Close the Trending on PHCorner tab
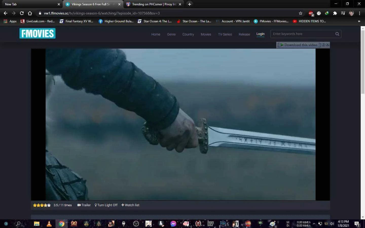The width and height of the screenshot is (365, 228). 180,4
